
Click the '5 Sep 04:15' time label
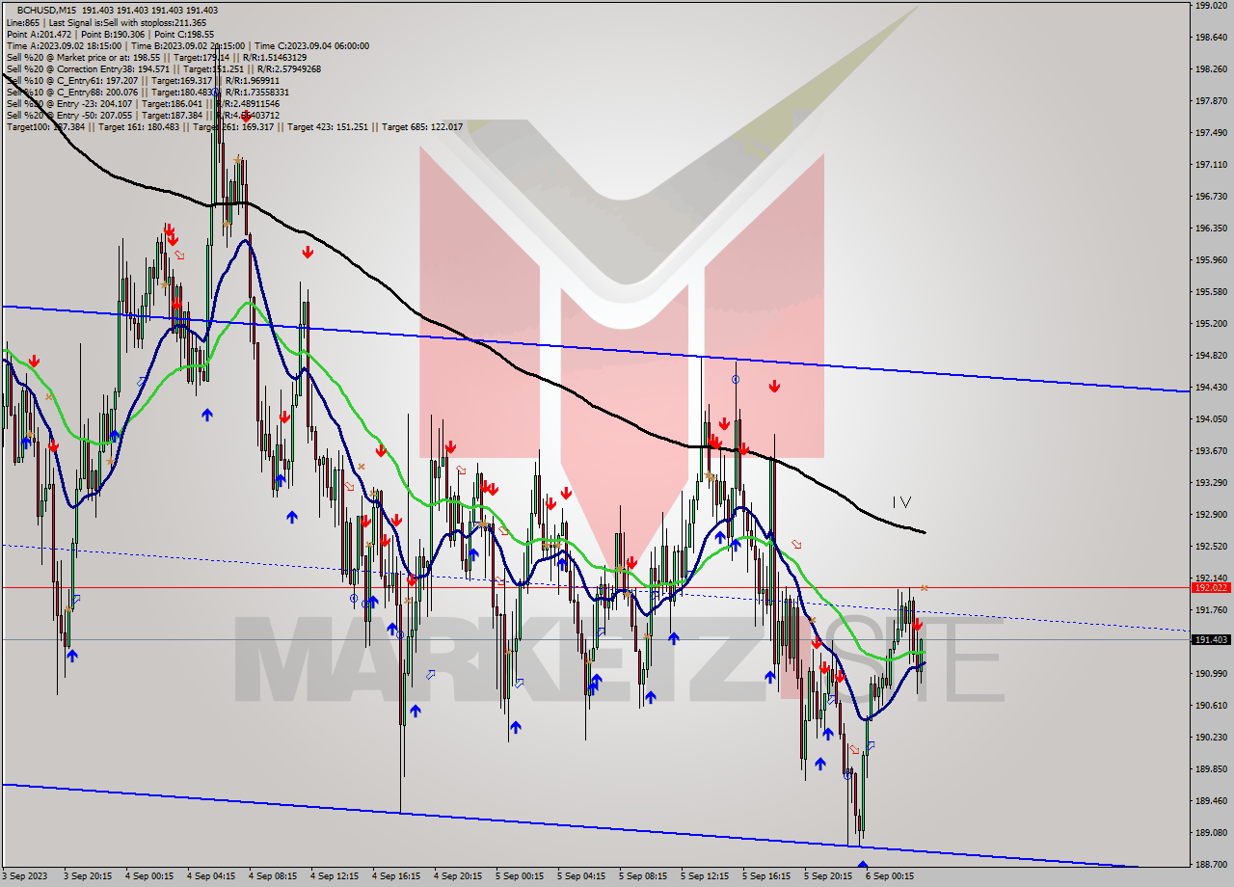click(582, 876)
